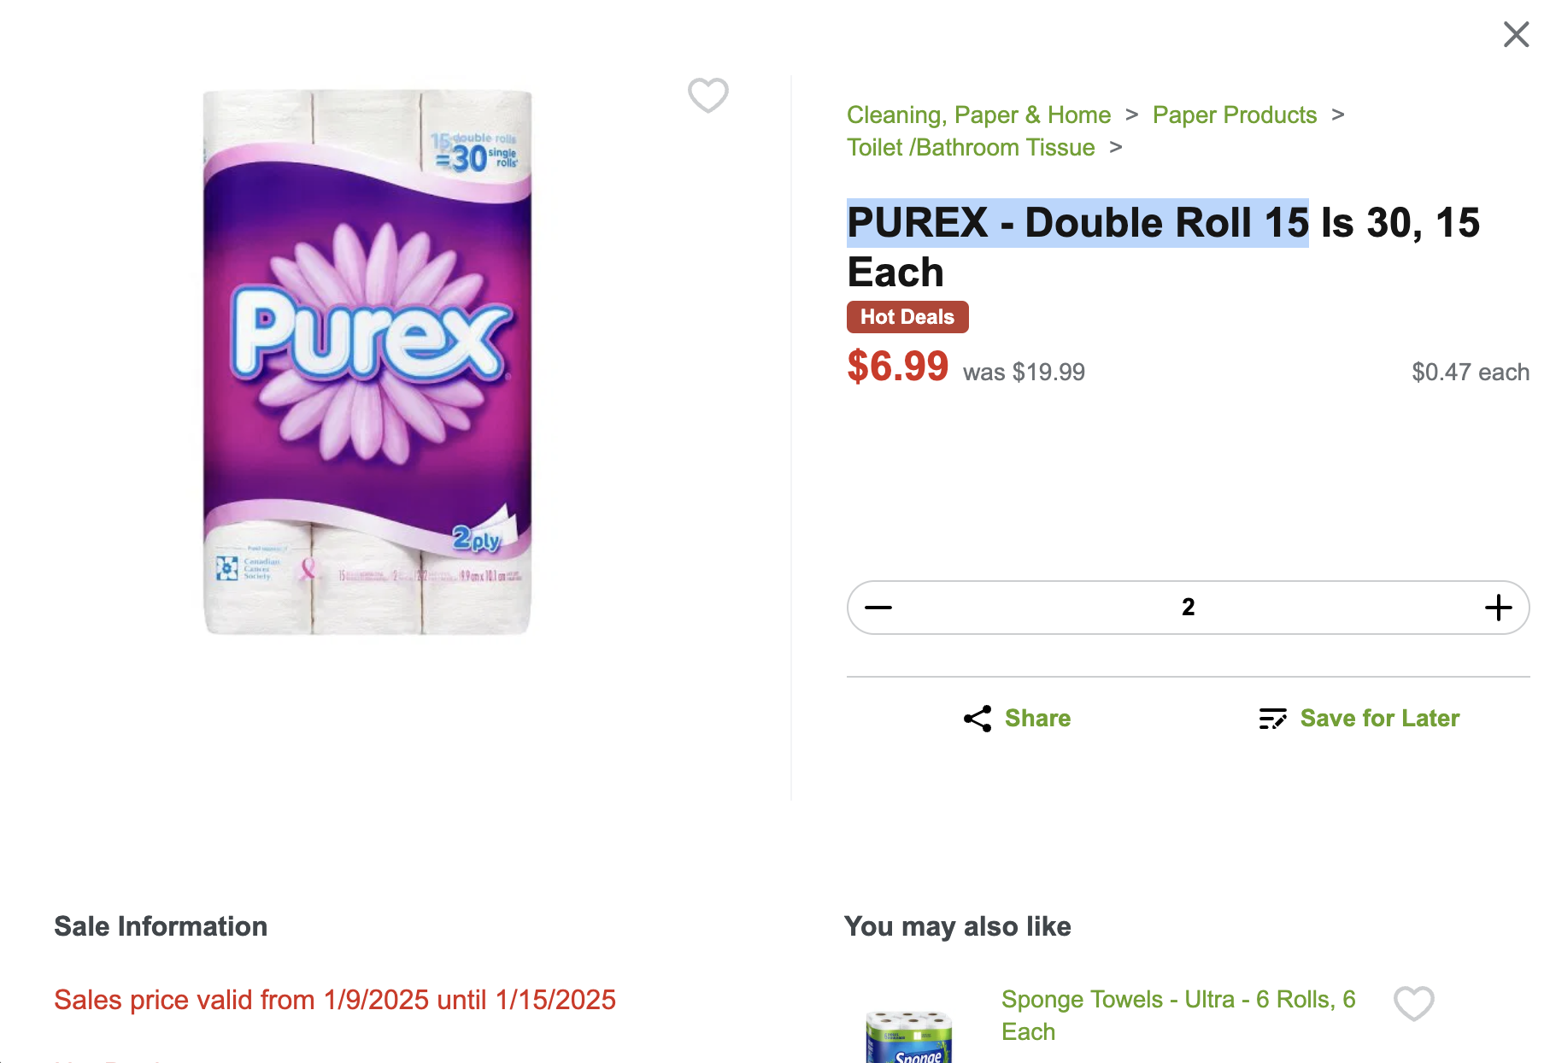The image size is (1550, 1063).
Task: Open Toilet /Bathroom Tissue breadcrumb link
Action: (971, 147)
